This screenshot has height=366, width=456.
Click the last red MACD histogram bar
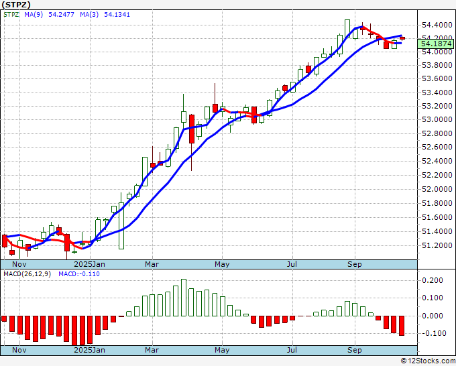point(402,326)
